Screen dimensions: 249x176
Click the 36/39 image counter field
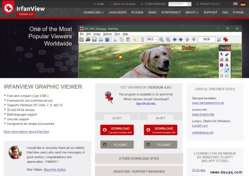click(206, 40)
